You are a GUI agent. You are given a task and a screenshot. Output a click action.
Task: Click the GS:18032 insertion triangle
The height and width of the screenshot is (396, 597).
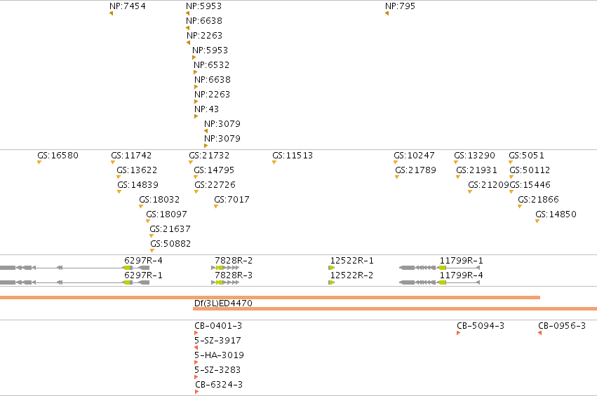141,207
